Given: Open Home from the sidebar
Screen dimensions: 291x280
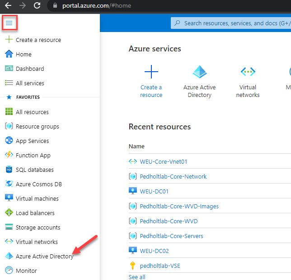Looking at the screenshot, I should point(23,54).
